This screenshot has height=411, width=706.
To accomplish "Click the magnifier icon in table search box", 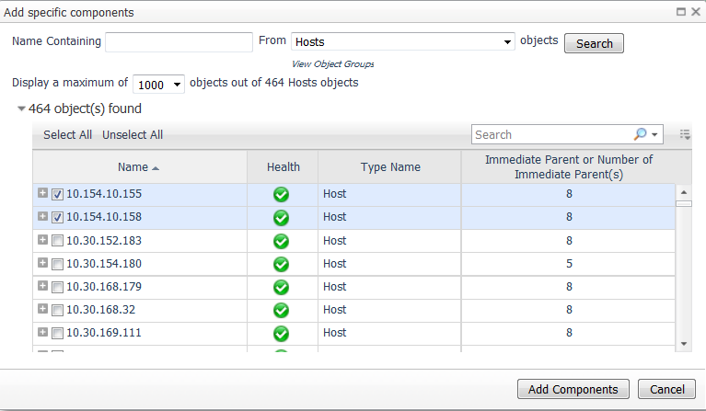I will 640,134.
